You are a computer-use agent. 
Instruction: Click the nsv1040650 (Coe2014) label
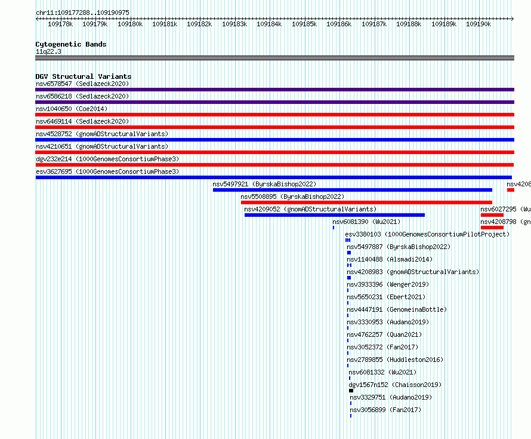coord(72,109)
